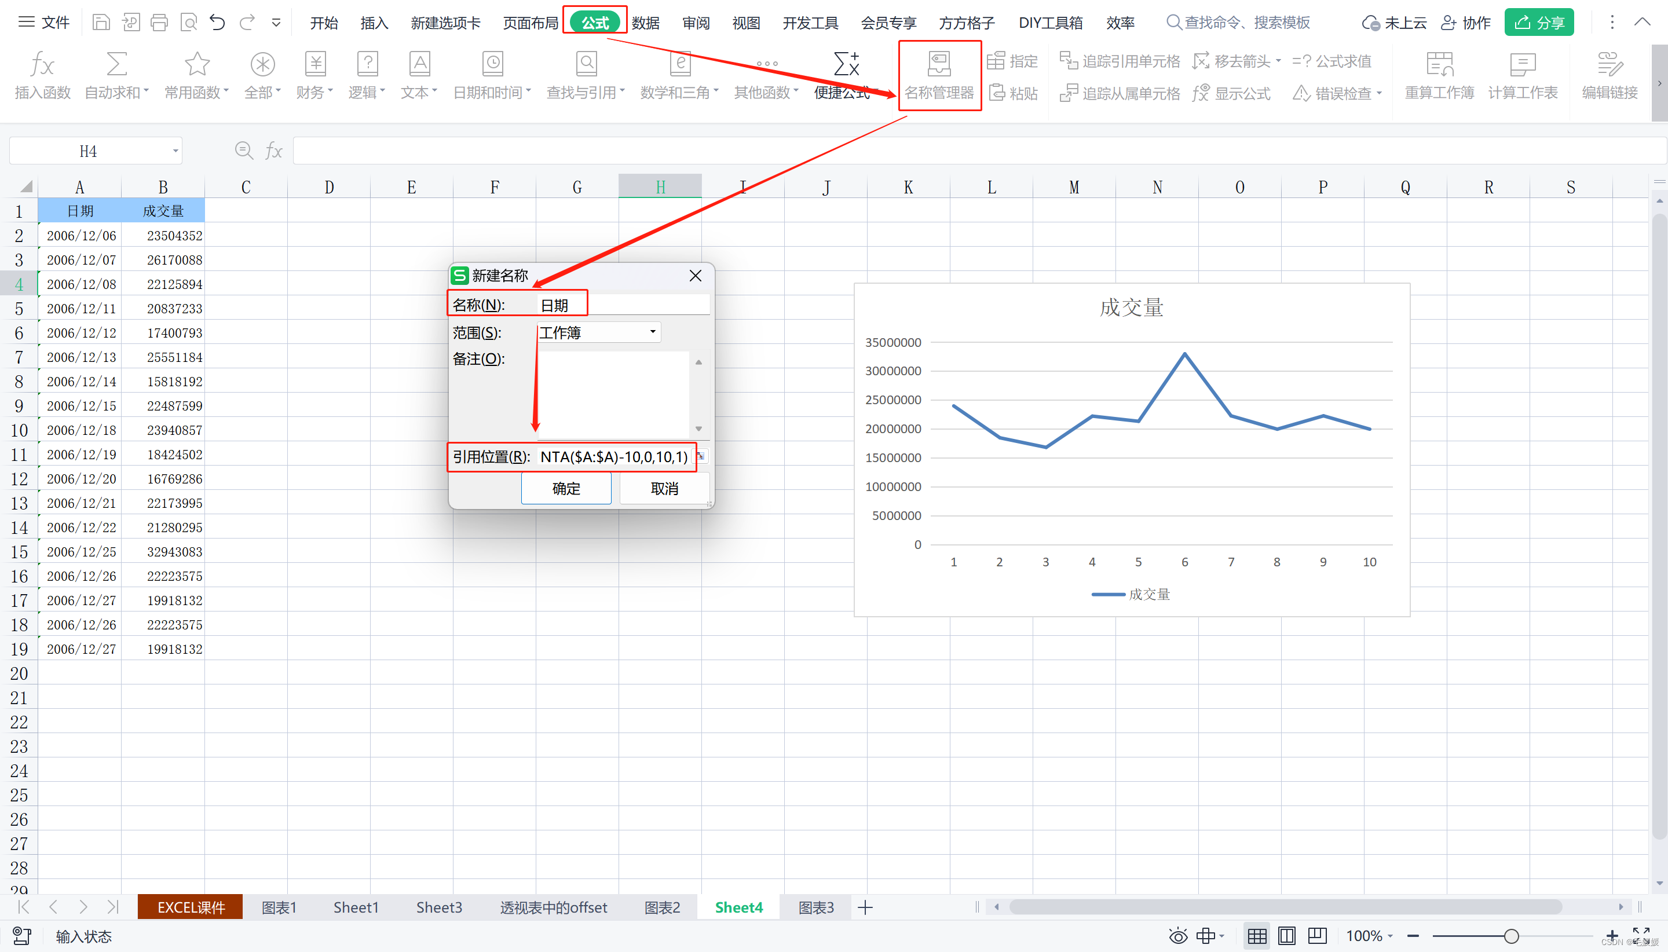
Task: Open the Text (文本) functions icon
Action: click(x=419, y=76)
